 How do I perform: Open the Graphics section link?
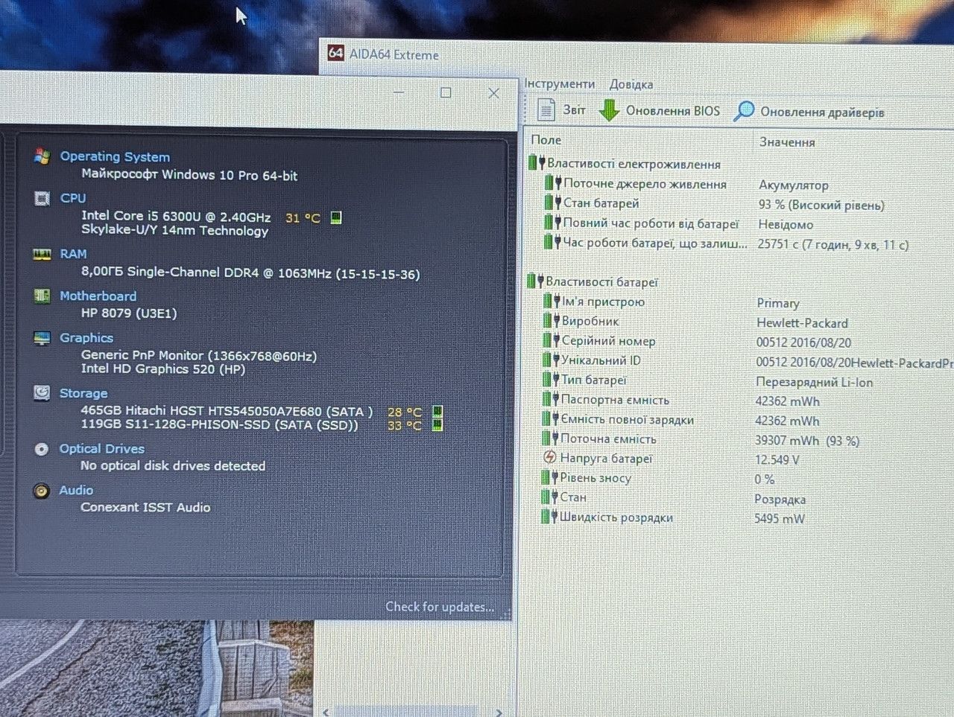[86, 337]
